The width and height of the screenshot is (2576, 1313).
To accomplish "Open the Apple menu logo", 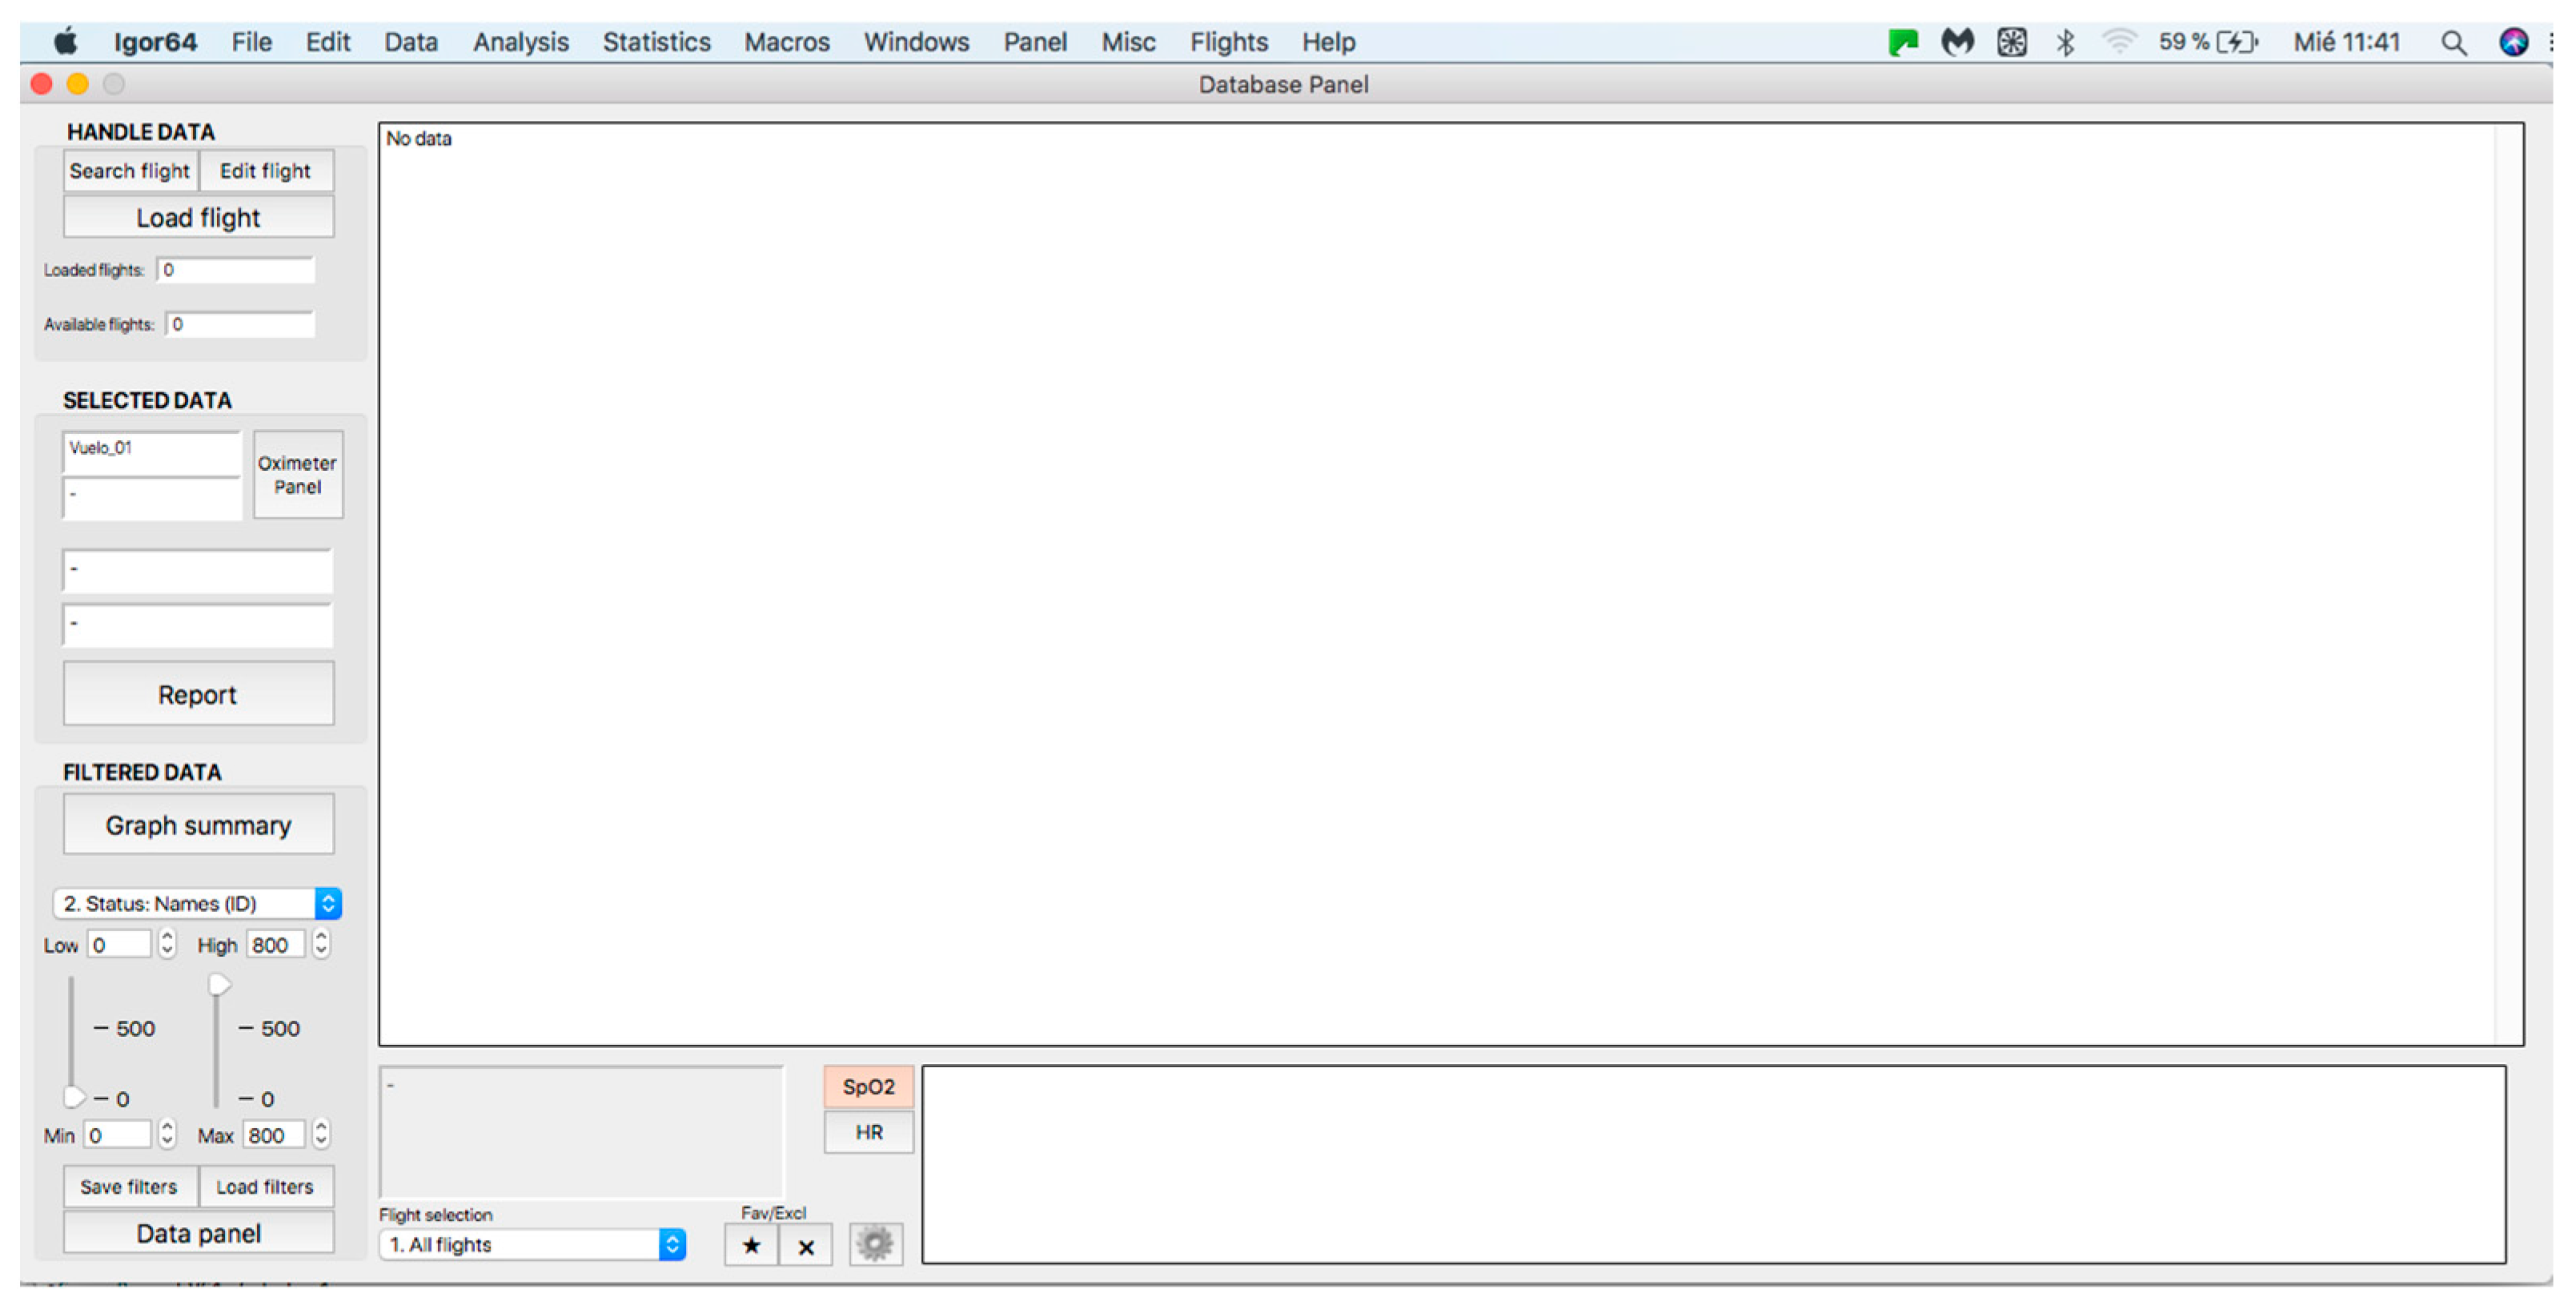I will [x=66, y=42].
